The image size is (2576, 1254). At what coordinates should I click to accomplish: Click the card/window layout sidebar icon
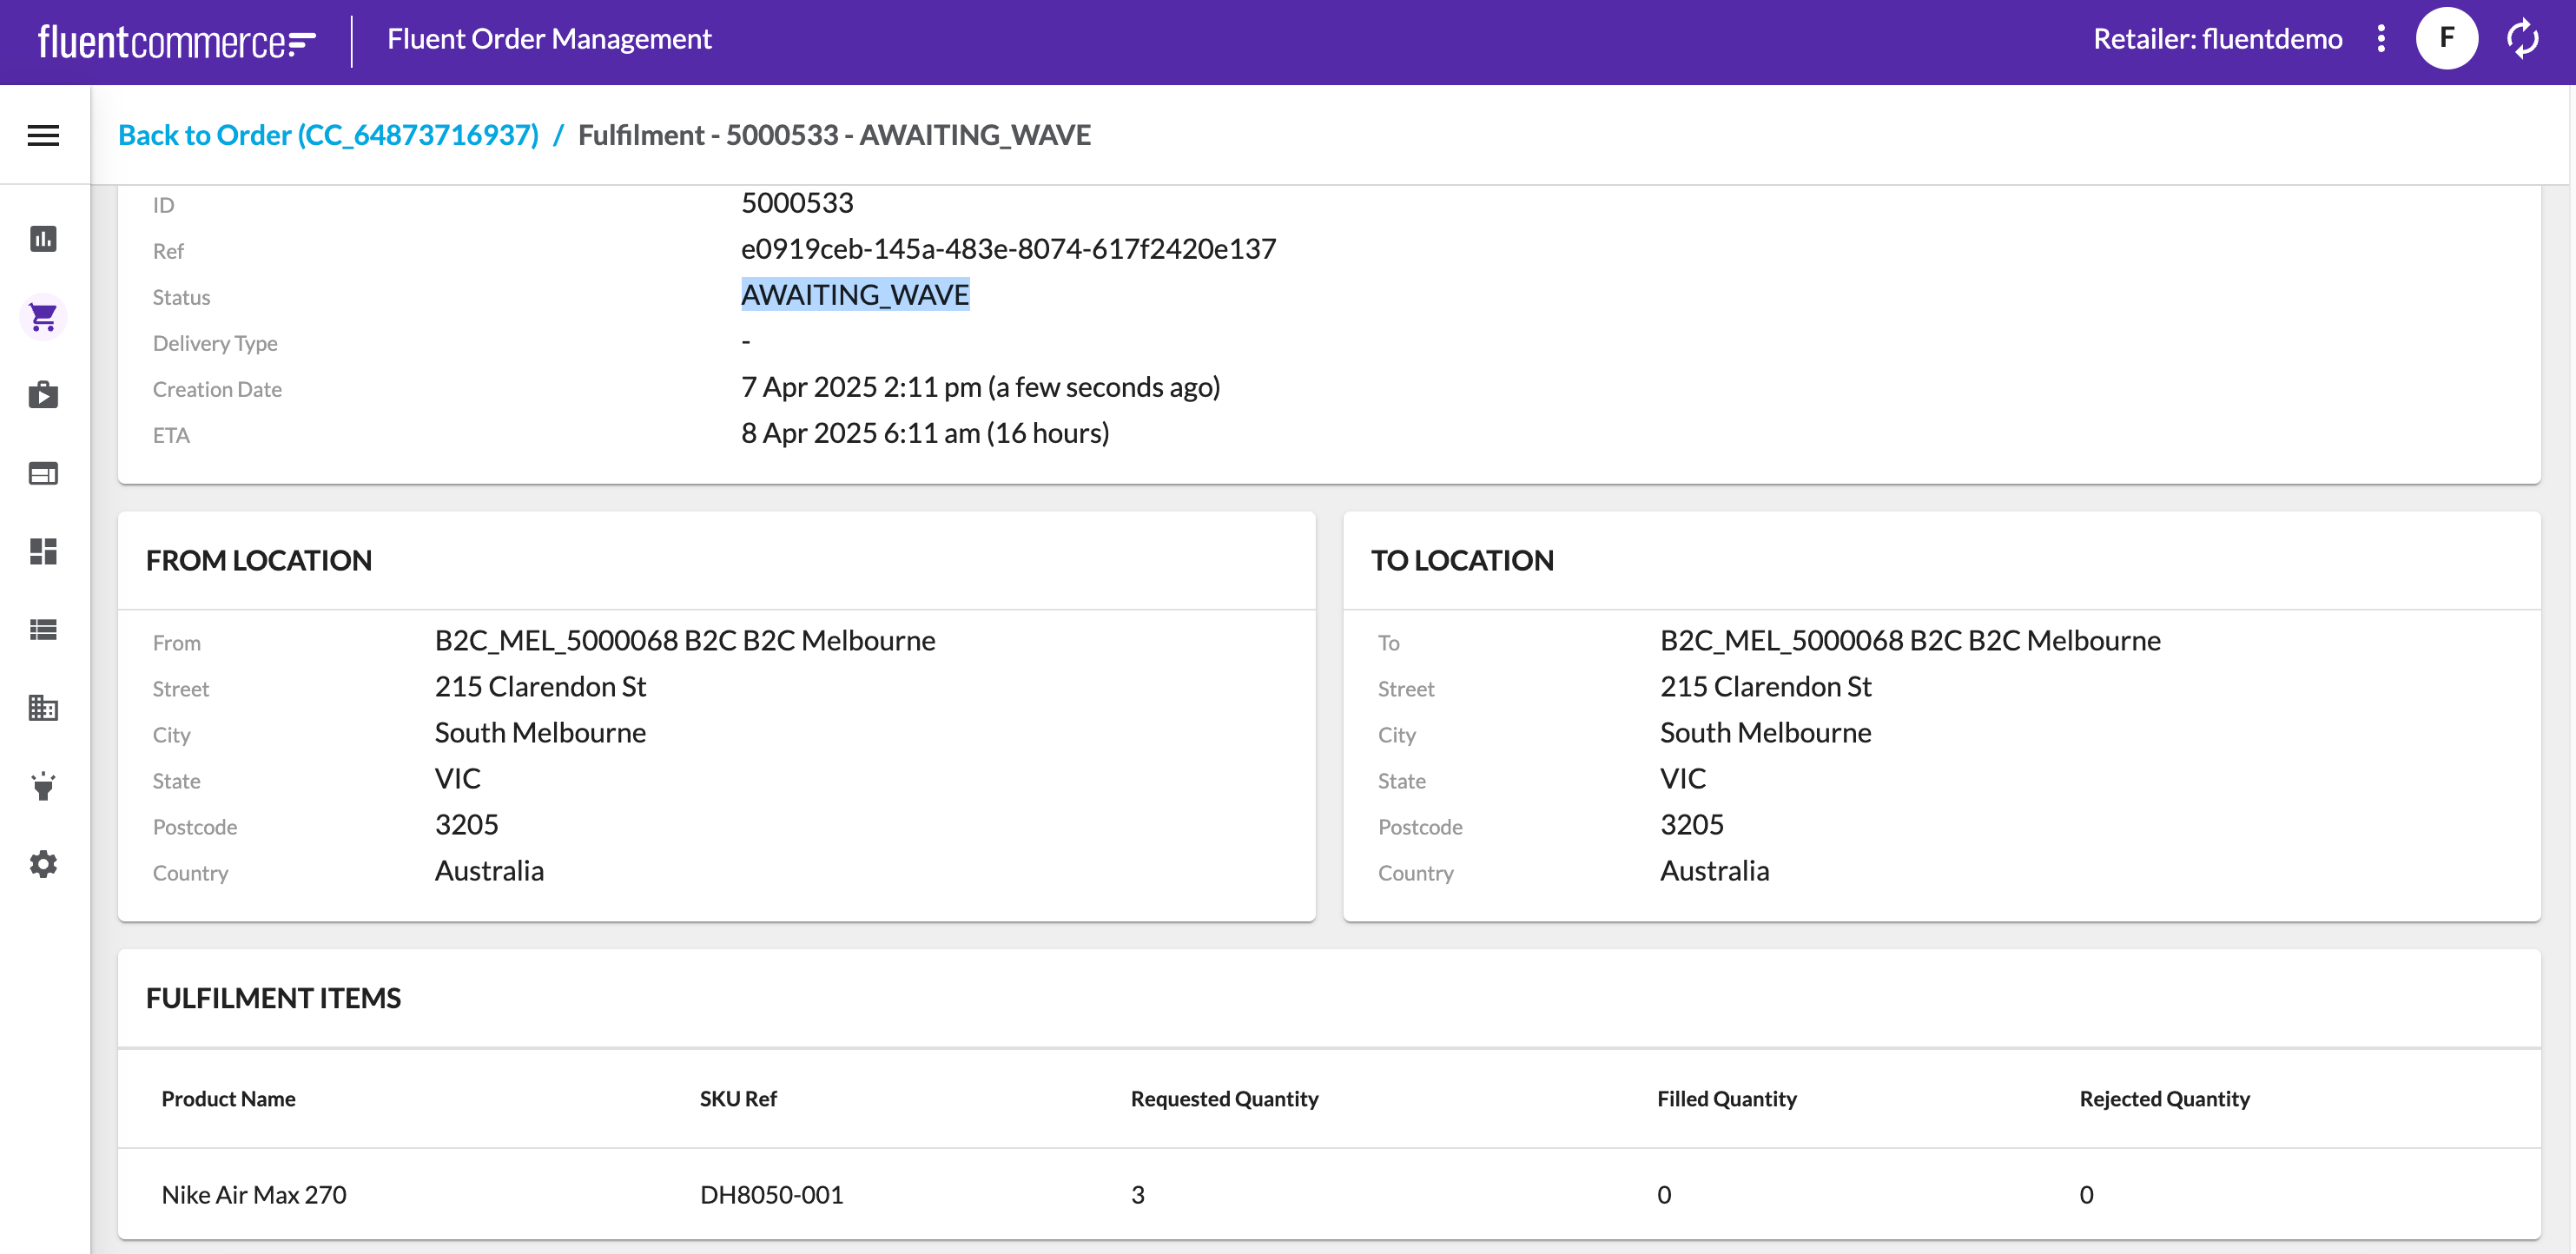click(x=43, y=473)
